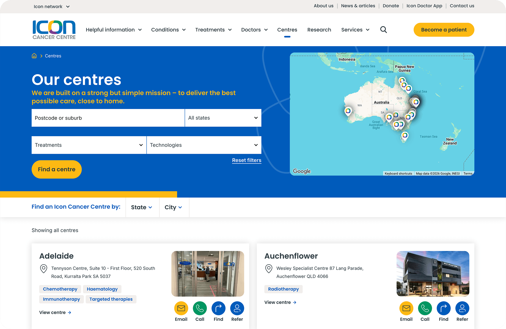The width and height of the screenshot is (506, 329).
Task: Click the Icon Cancer Centre logo
Action: [x=54, y=30]
